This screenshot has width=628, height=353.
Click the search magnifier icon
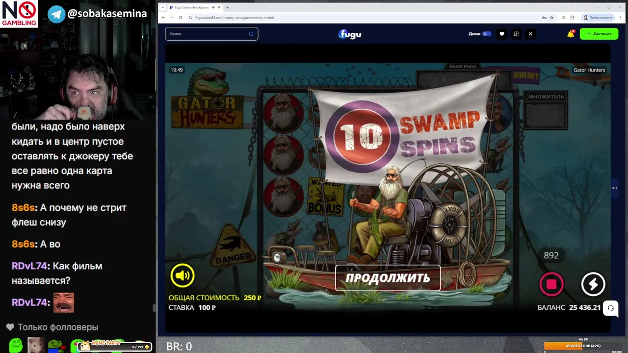tap(251, 34)
